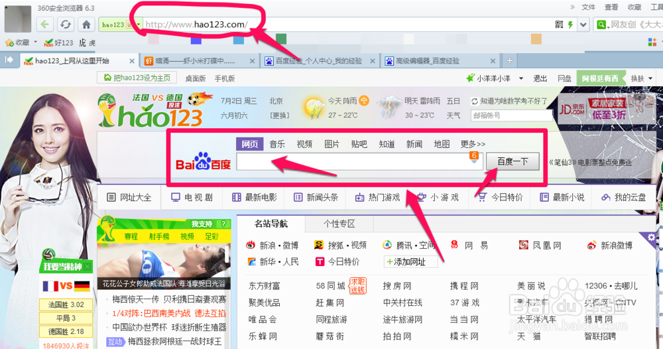The height and width of the screenshot is (349, 663).
Task: Select the 地图 search tab
Action: tap(442, 144)
